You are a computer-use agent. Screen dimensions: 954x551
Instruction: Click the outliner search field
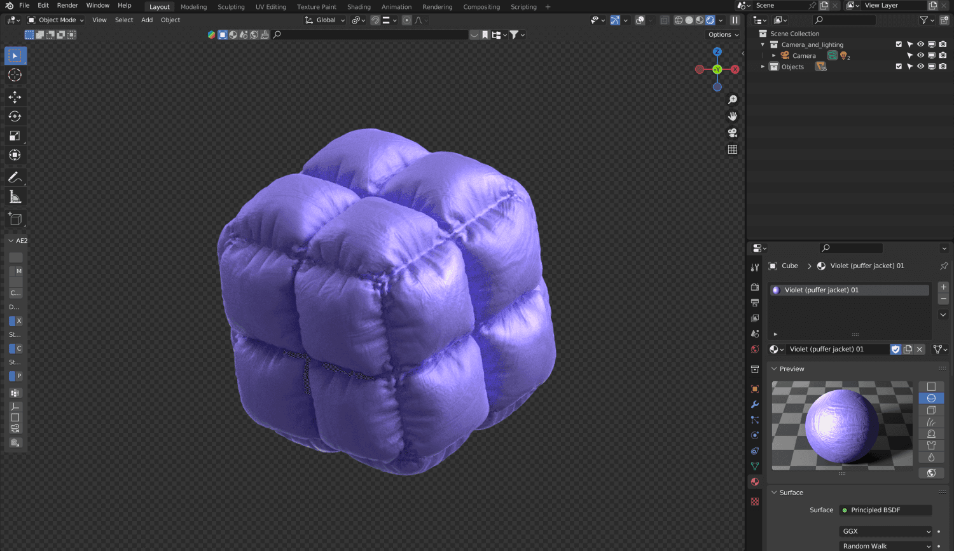pos(845,20)
